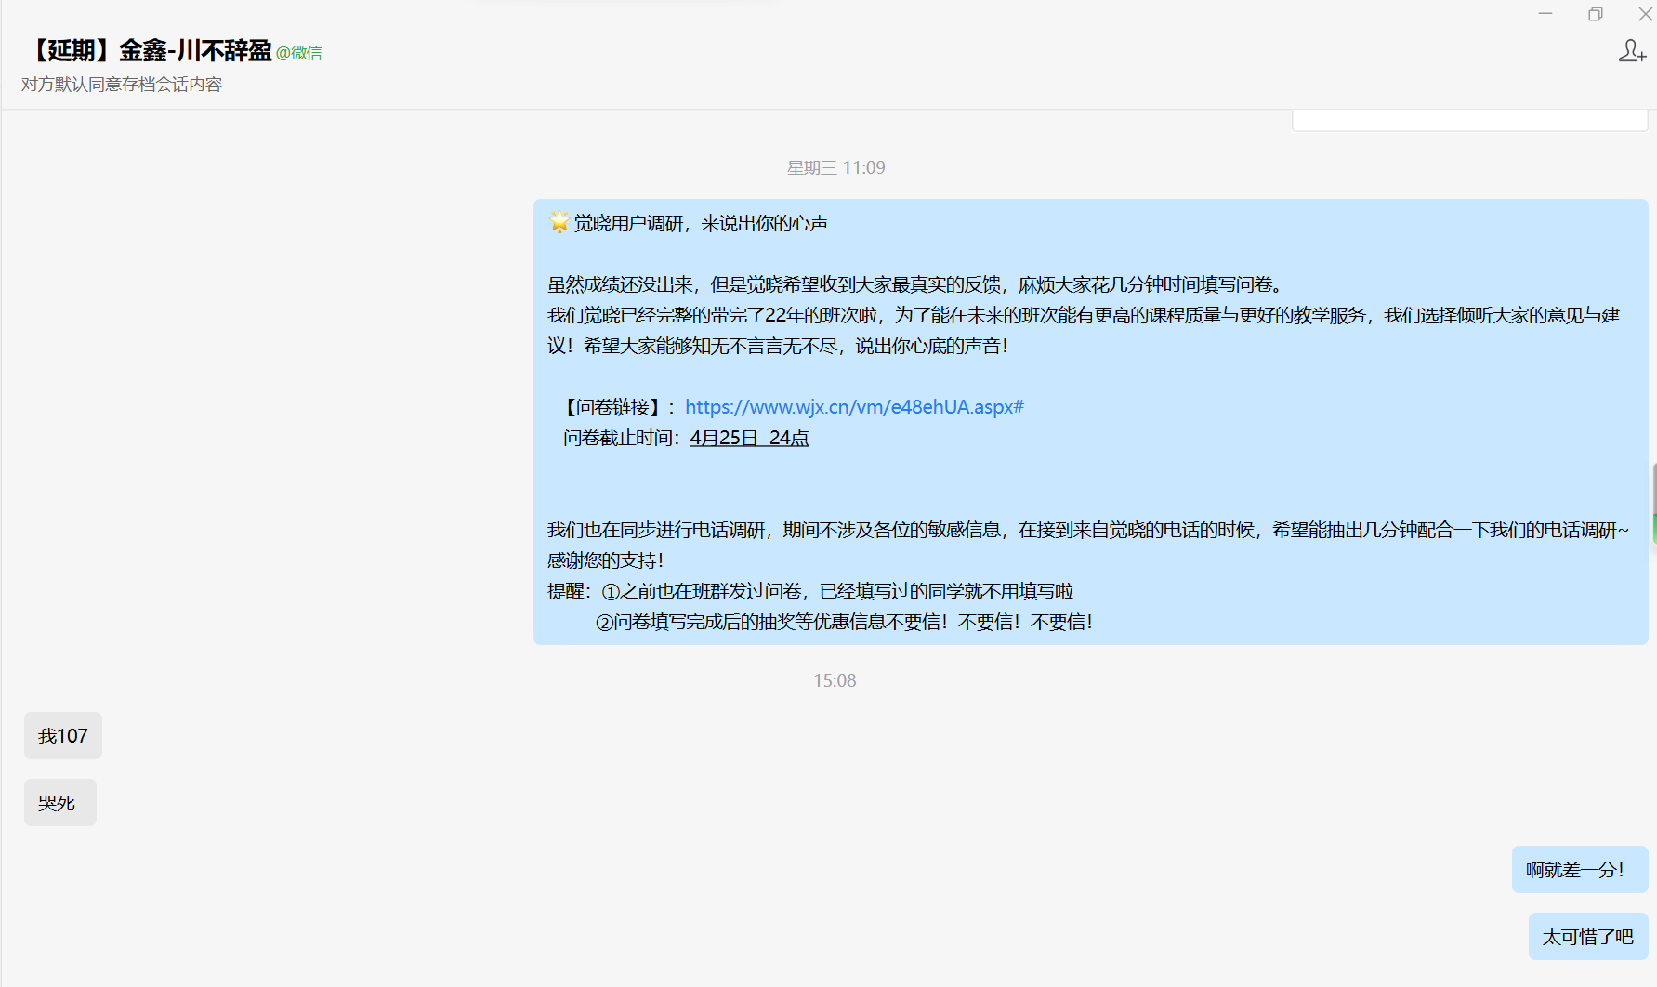
Task: Select the '我107' message bubble
Action: click(63, 736)
